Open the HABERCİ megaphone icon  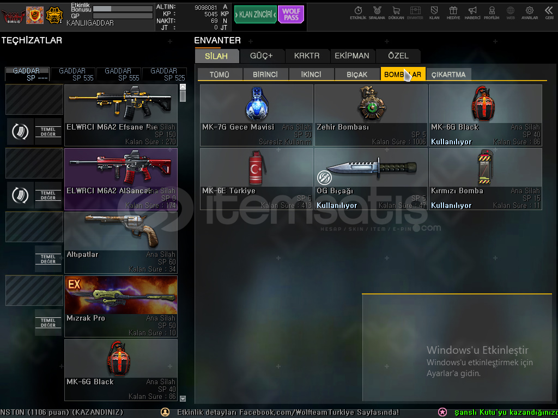[472, 13]
